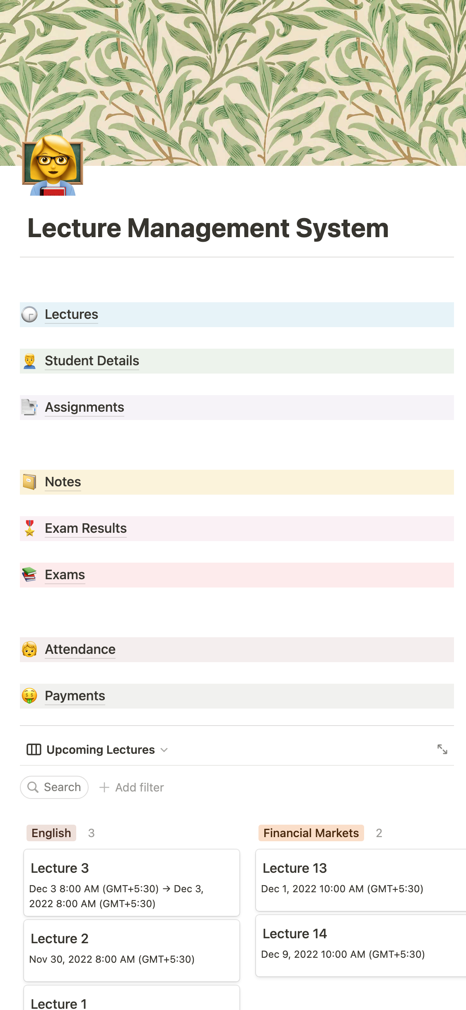
Task: Select the Financial Markets group tag
Action: point(311,833)
